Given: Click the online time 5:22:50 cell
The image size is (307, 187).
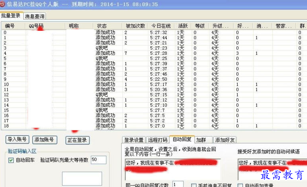Looking at the screenshot, I should pyautogui.click(x=158, y=79).
